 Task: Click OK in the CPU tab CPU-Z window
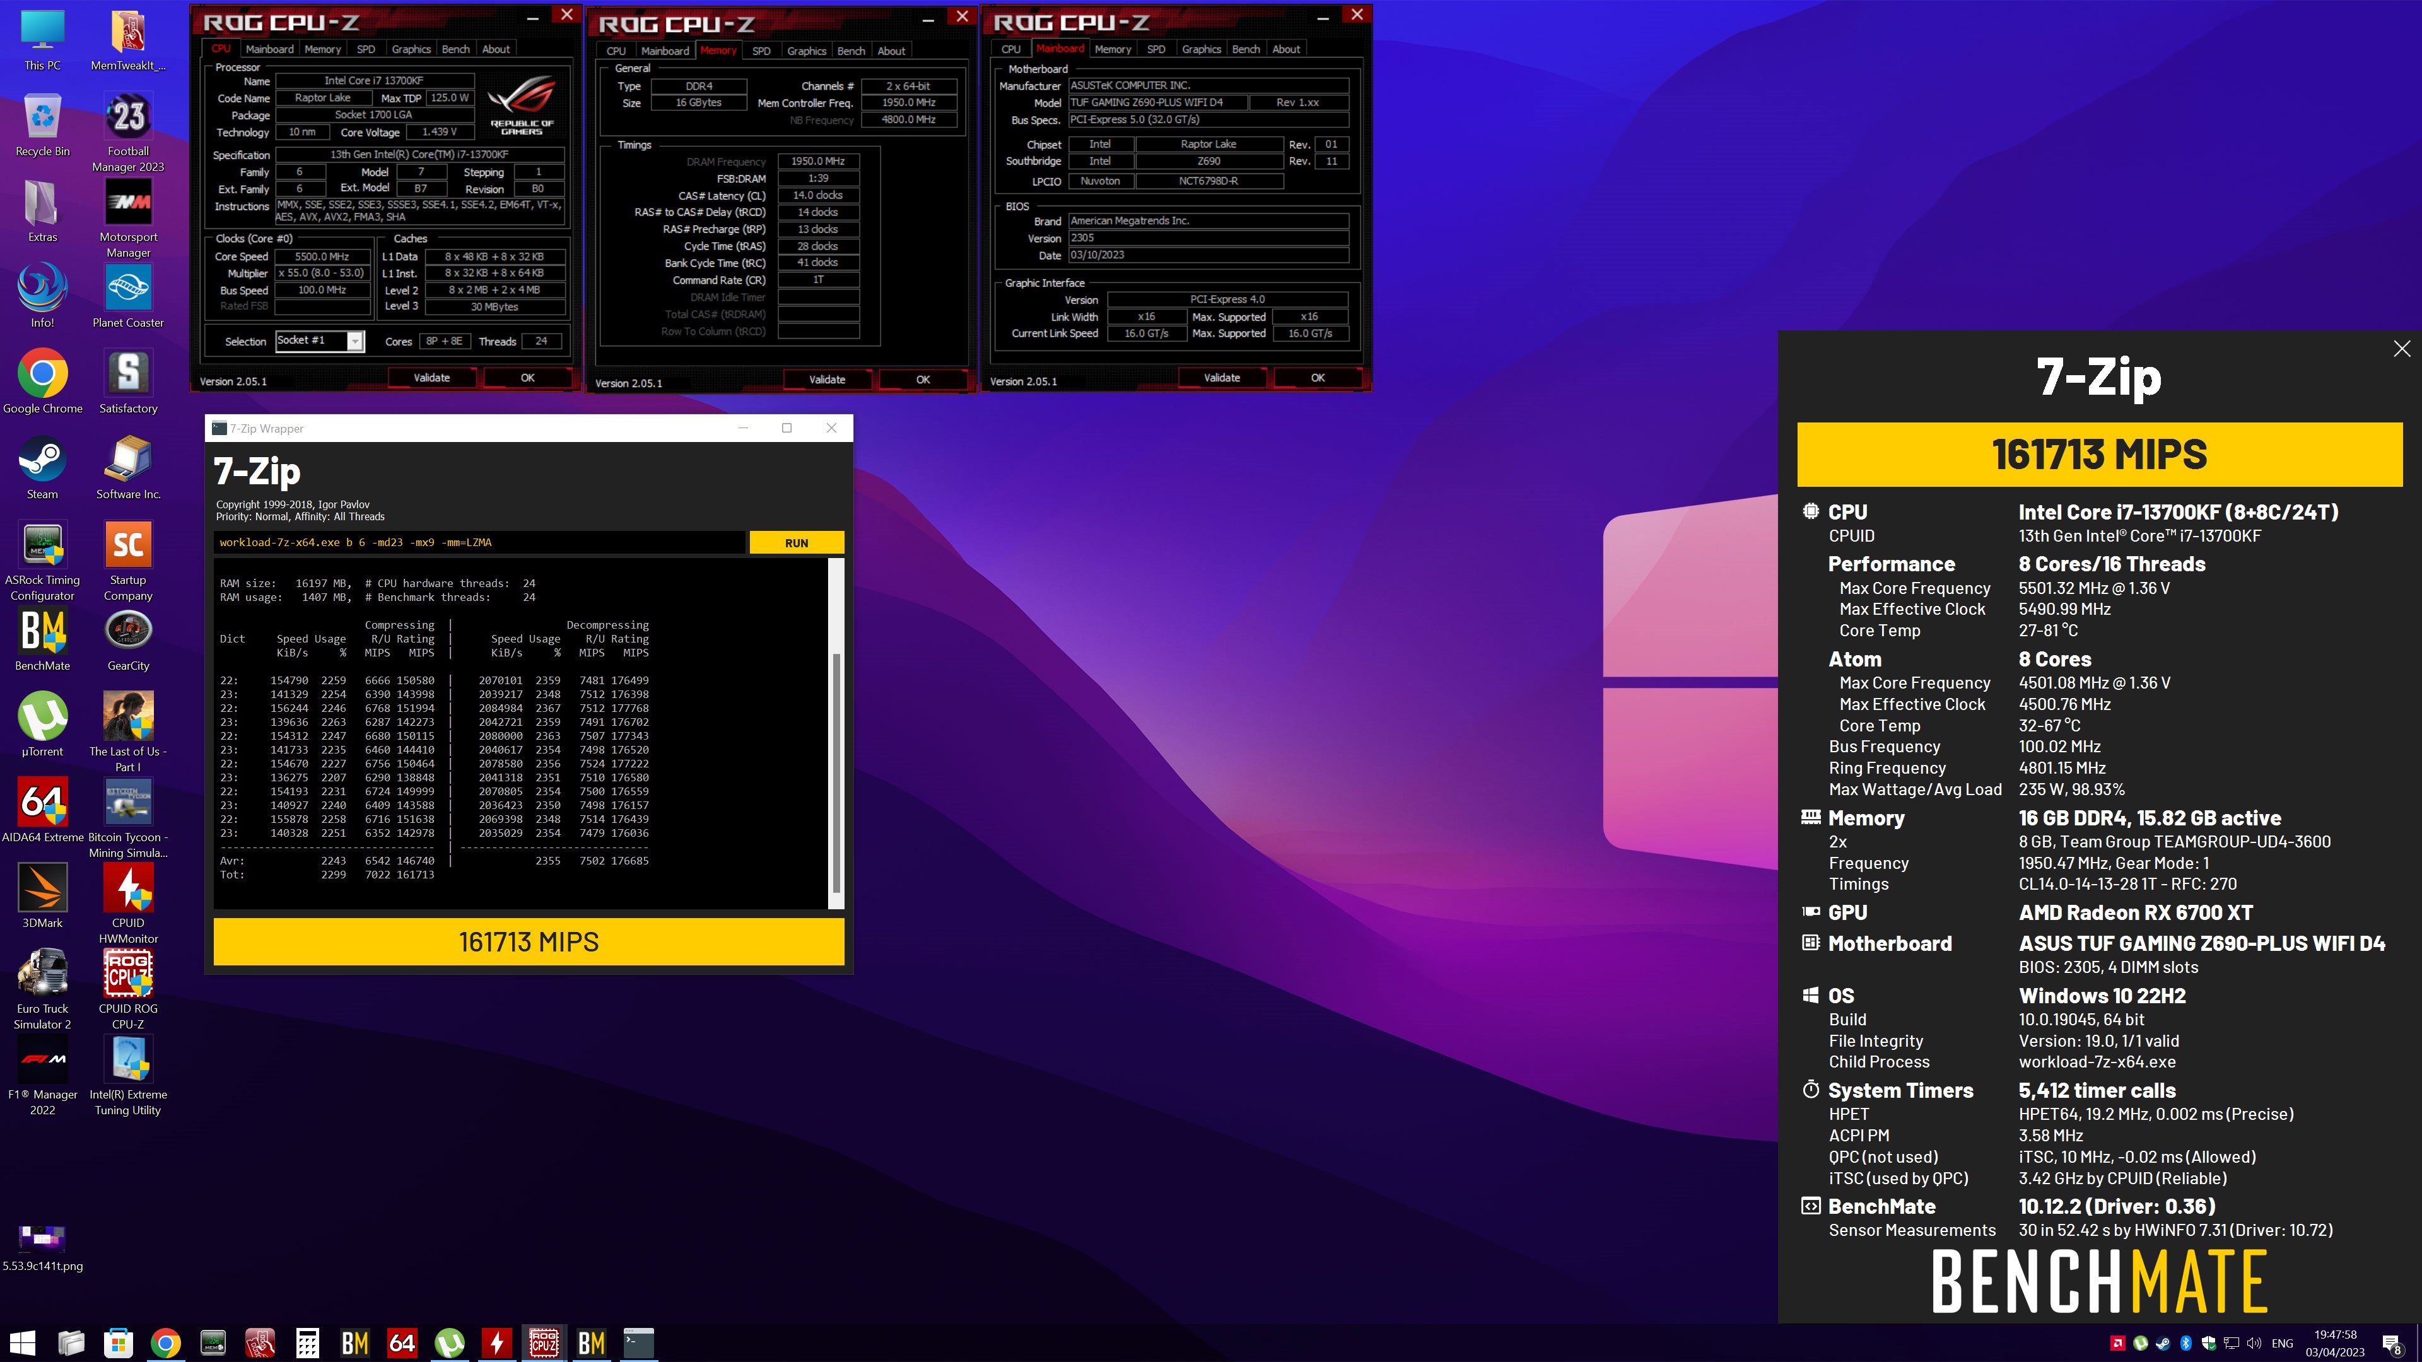pyautogui.click(x=527, y=377)
